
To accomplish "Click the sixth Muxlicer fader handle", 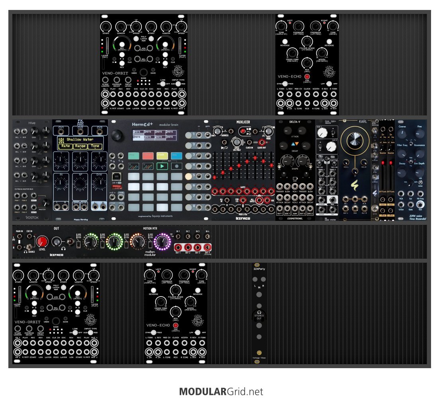I will [255, 158].
